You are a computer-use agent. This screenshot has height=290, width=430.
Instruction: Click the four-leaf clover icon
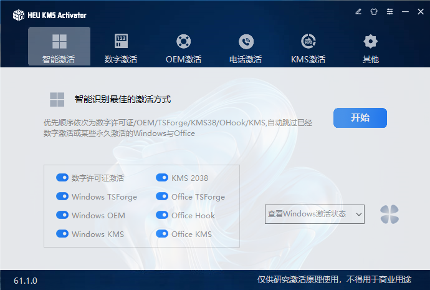(389, 214)
